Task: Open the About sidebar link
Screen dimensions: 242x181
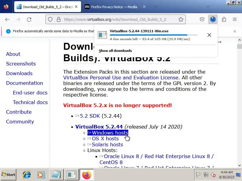Action: tap(13, 54)
